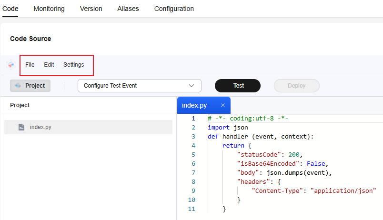Click line number 7 in the gutter
Image resolution: width=383 pixels, height=220 pixels.
193,173
